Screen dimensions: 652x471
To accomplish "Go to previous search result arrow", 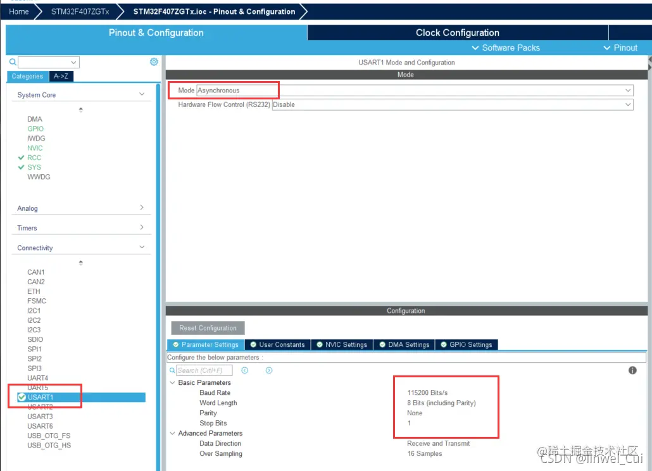I will [244, 370].
